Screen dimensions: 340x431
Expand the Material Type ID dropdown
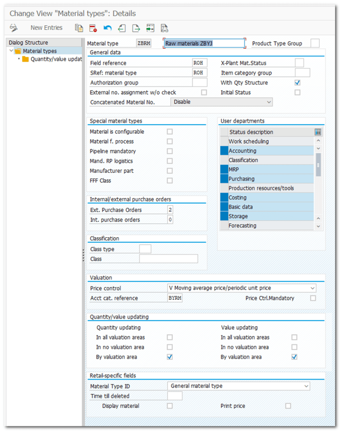306,386
